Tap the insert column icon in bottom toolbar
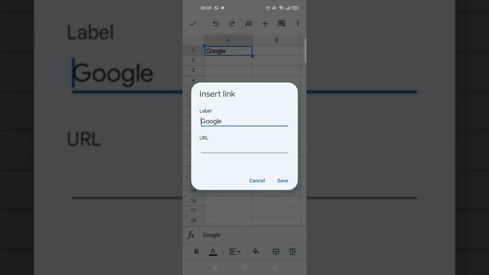489x275 pixels. click(293, 251)
